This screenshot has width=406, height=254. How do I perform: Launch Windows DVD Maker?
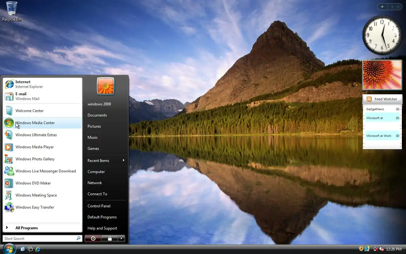coord(43,183)
